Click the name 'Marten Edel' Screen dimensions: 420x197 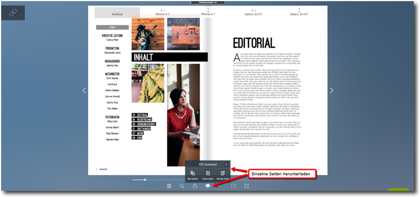click(112, 139)
